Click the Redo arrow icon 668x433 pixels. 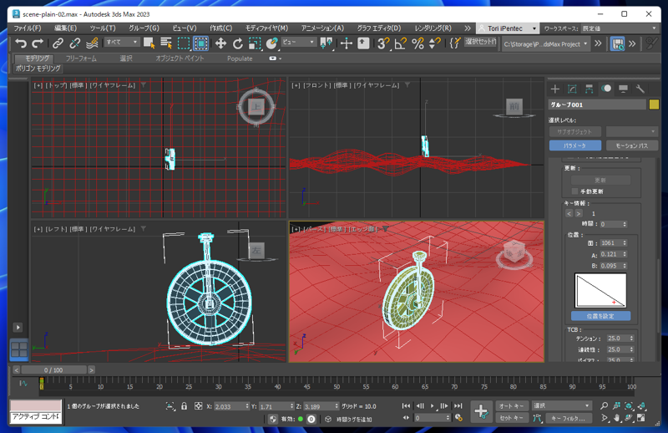[x=38, y=43]
